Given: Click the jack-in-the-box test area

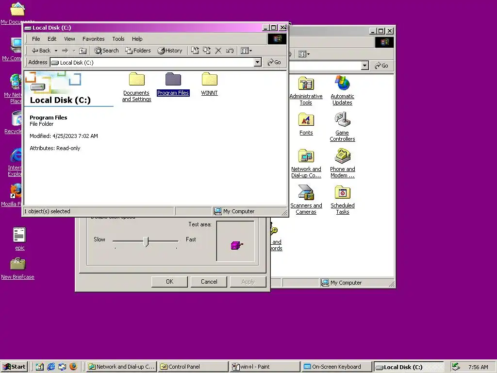Looking at the screenshot, I should (235, 241).
